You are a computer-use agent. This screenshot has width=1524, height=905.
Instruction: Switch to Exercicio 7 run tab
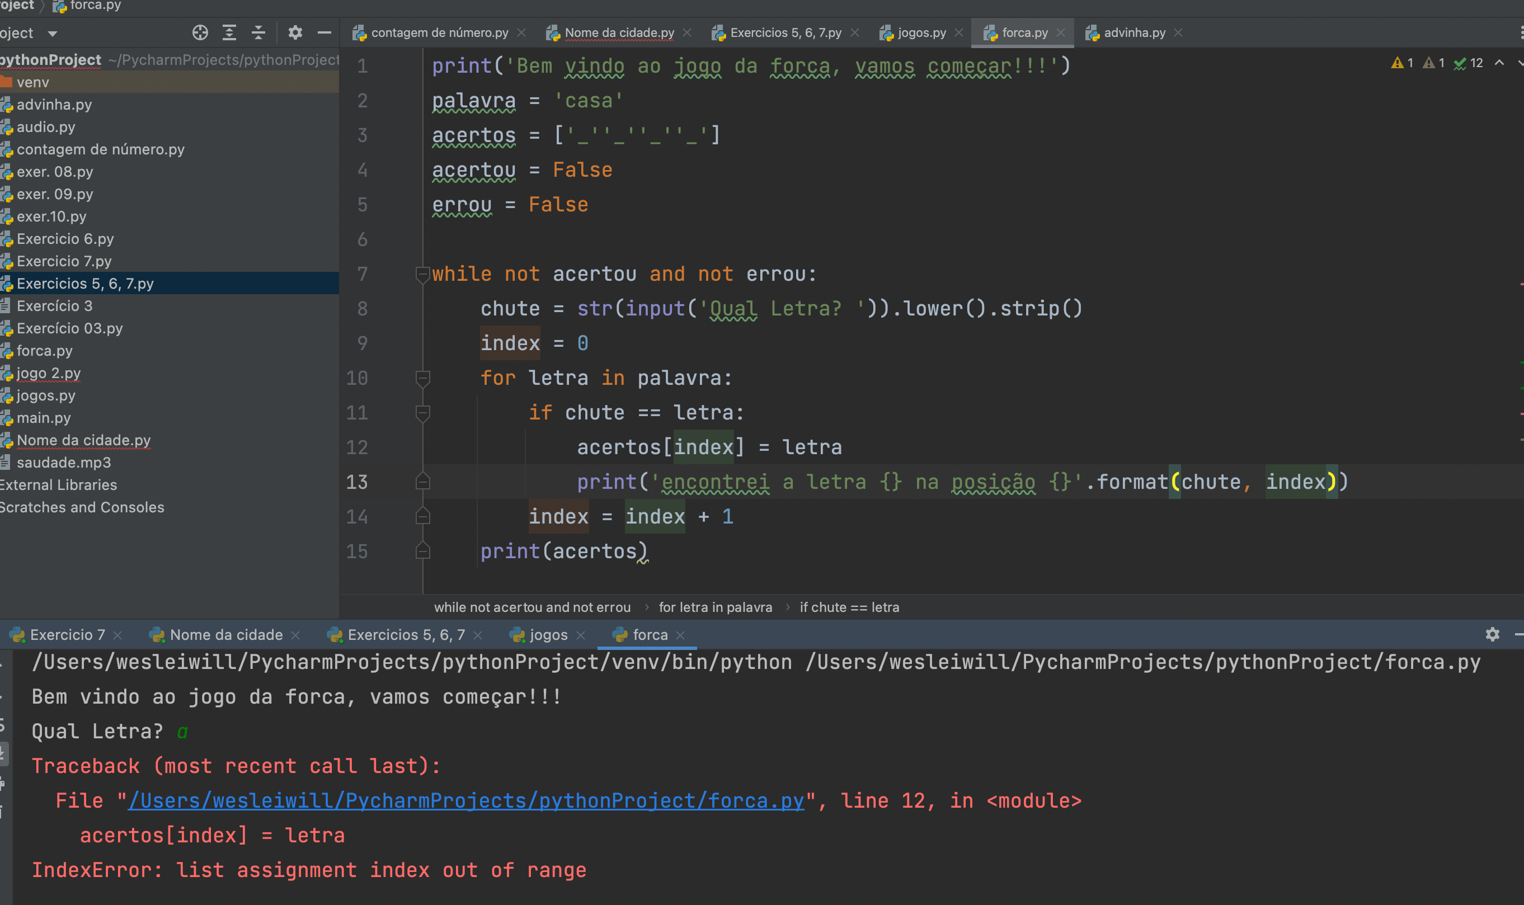point(67,635)
